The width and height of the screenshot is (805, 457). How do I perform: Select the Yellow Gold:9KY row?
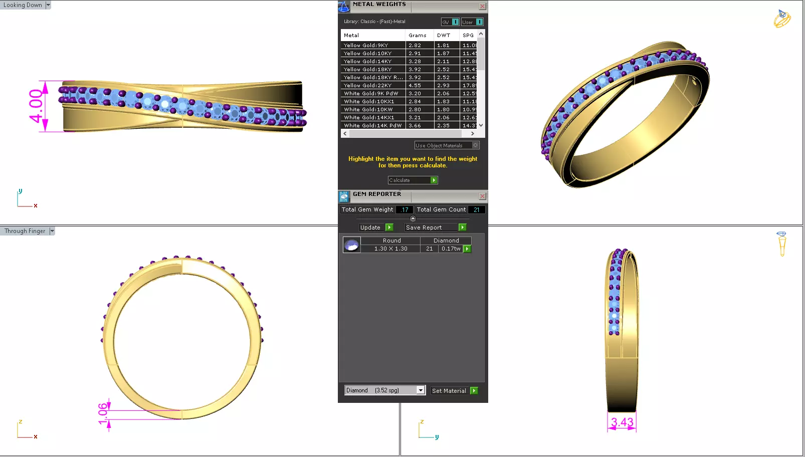(410, 45)
